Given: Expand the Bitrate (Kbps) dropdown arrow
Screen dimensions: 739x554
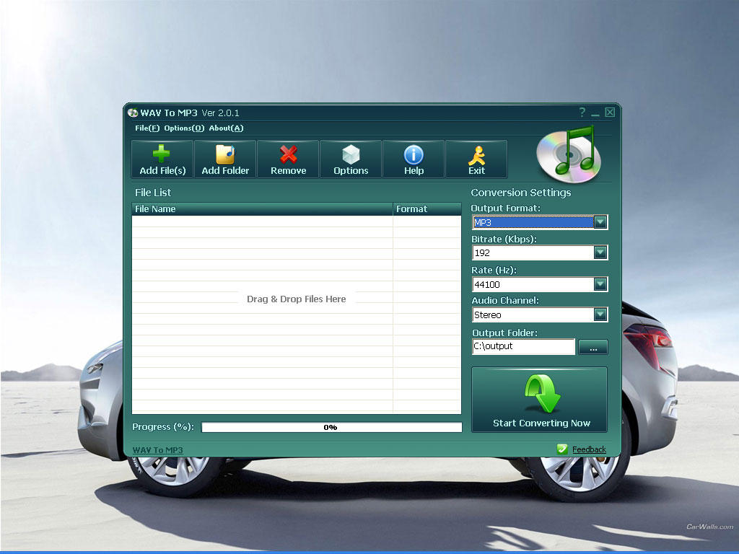Looking at the screenshot, I should [x=600, y=253].
